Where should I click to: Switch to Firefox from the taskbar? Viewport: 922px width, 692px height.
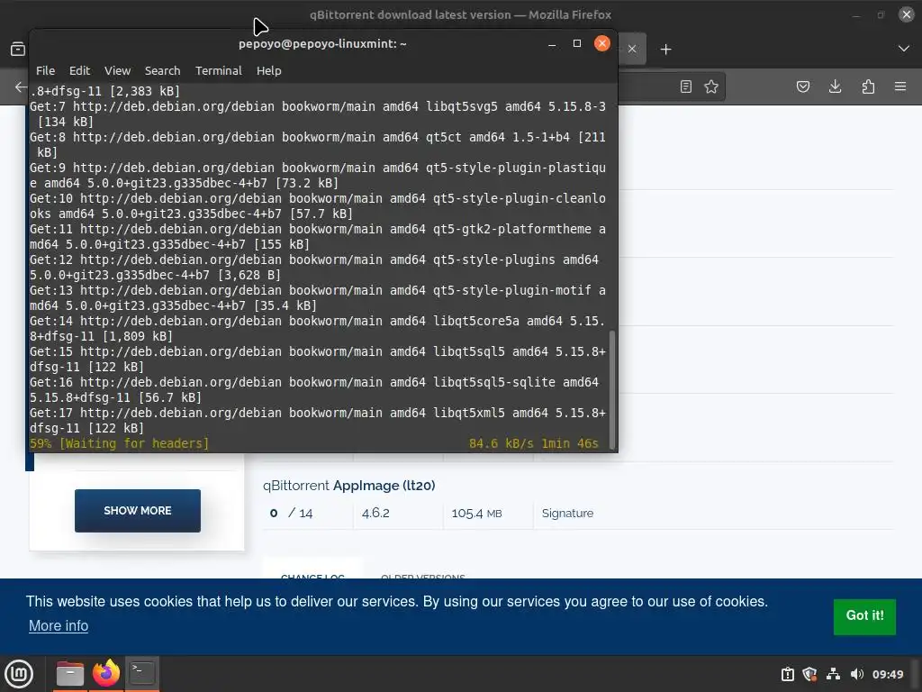point(106,674)
